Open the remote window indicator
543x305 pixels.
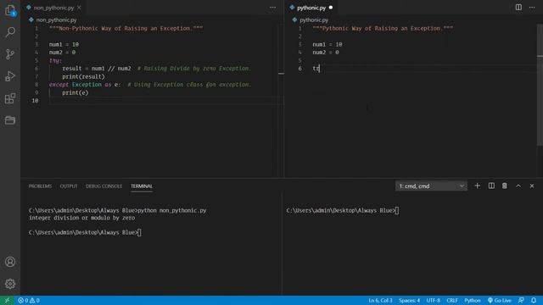[x=7, y=300]
